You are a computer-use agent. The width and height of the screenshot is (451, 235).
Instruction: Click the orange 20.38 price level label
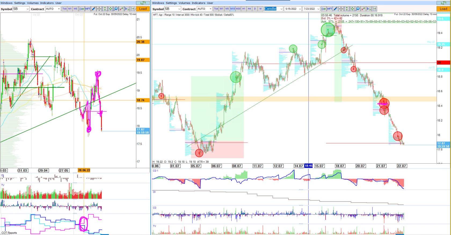143,42
